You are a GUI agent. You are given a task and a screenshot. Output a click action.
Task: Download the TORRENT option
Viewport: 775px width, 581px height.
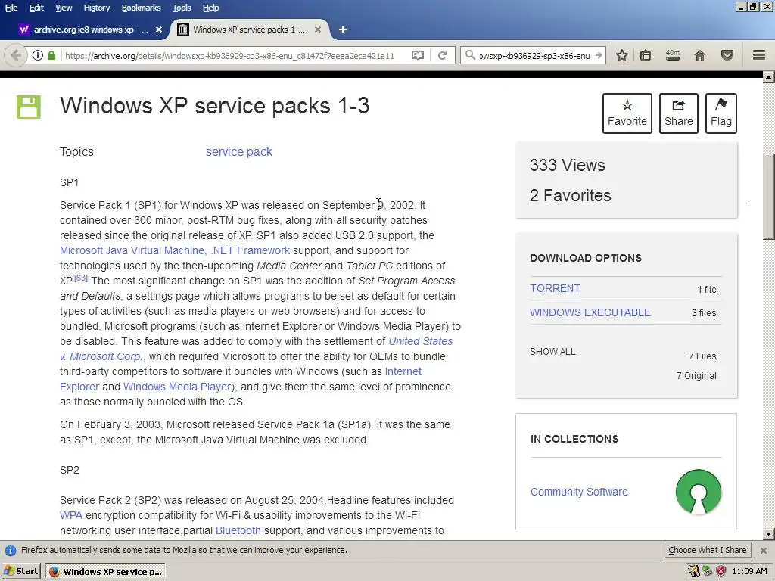coord(555,288)
